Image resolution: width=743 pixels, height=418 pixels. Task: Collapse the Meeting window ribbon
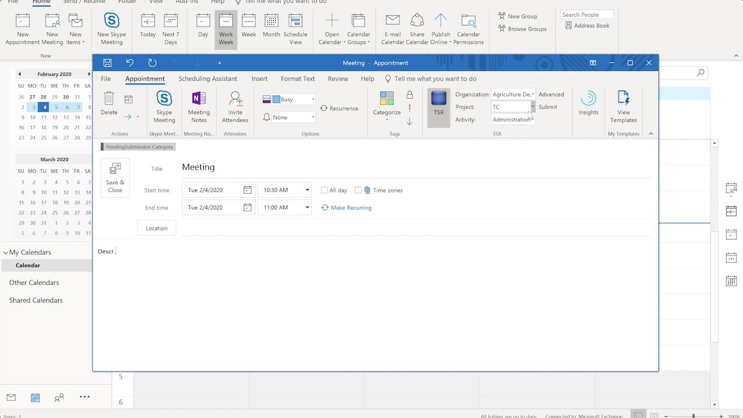[651, 134]
